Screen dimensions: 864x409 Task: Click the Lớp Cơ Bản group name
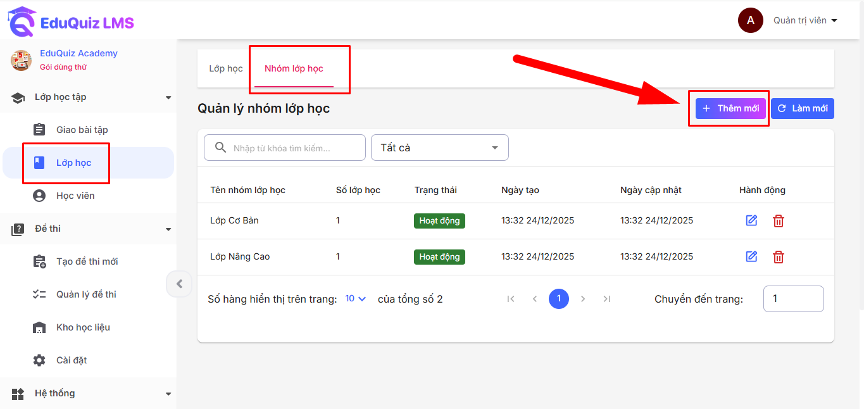coord(234,220)
